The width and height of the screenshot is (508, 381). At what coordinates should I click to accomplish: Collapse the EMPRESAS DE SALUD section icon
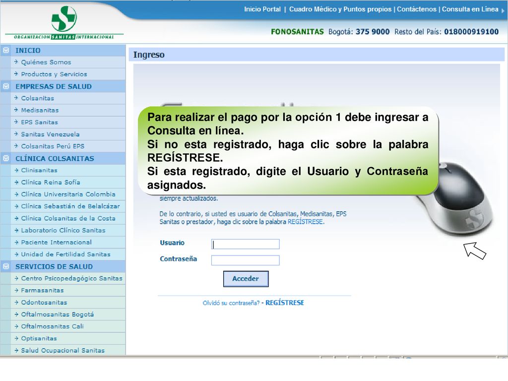point(6,86)
